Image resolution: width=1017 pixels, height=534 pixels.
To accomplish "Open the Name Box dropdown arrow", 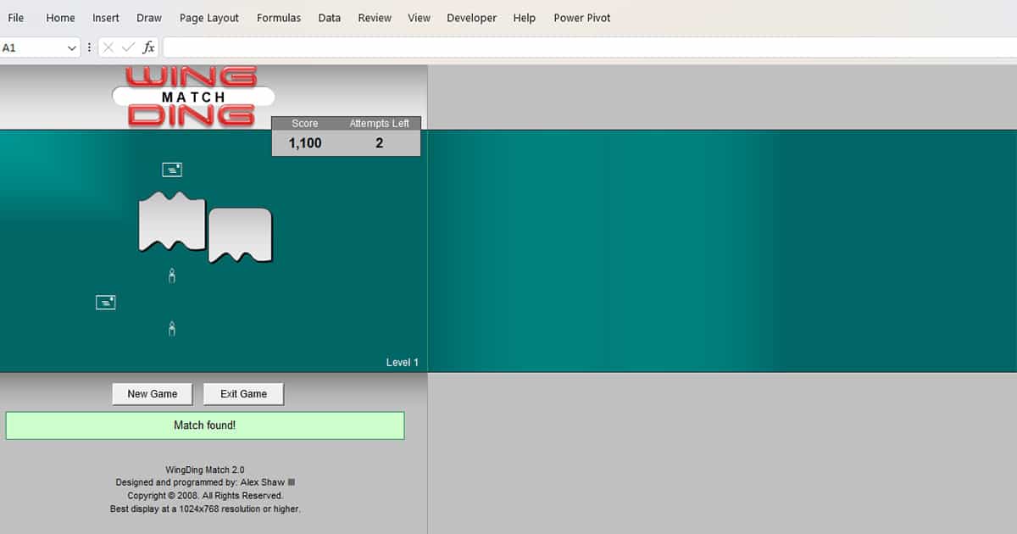I will [72, 47].
